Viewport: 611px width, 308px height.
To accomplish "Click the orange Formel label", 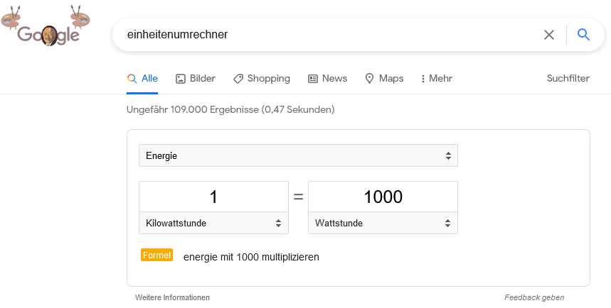I will pos(156,255).
